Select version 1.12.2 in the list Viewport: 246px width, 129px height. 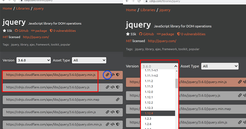tap(158, 103)
